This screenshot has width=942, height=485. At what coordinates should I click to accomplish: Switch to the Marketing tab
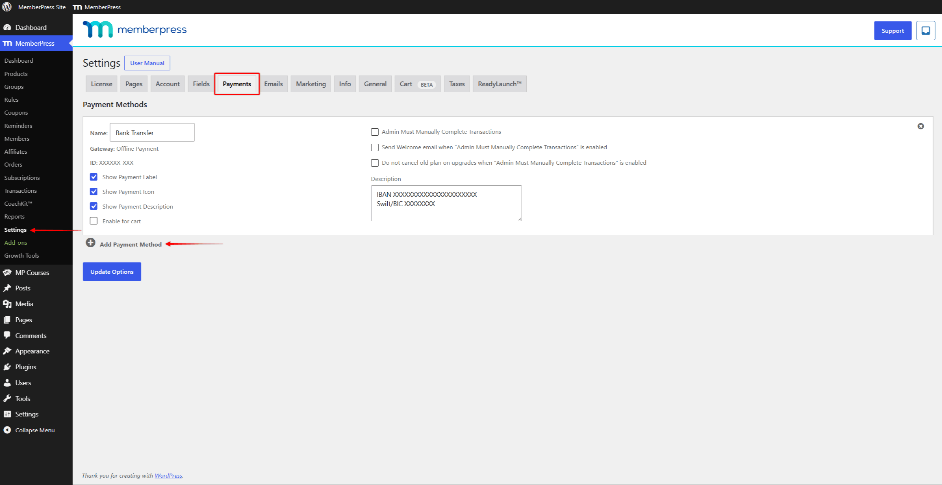311,84
